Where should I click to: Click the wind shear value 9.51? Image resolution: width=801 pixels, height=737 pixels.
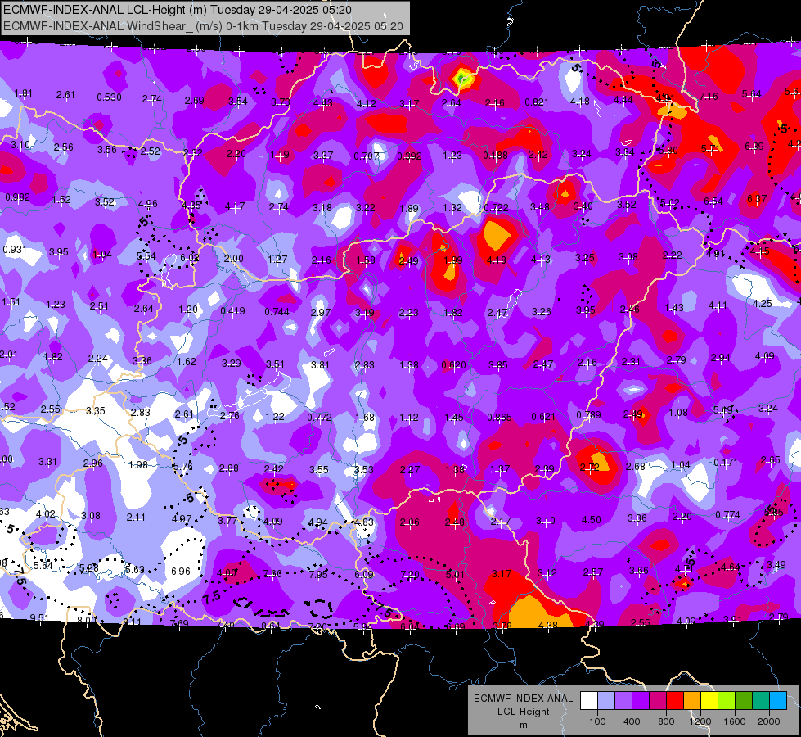(x=39, y=617)
